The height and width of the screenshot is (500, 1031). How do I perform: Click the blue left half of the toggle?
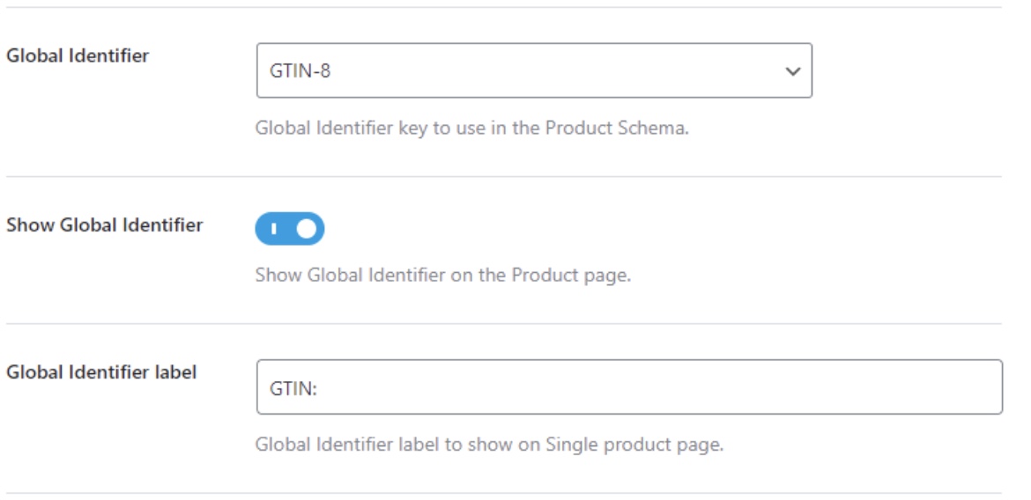coord(271,229)
